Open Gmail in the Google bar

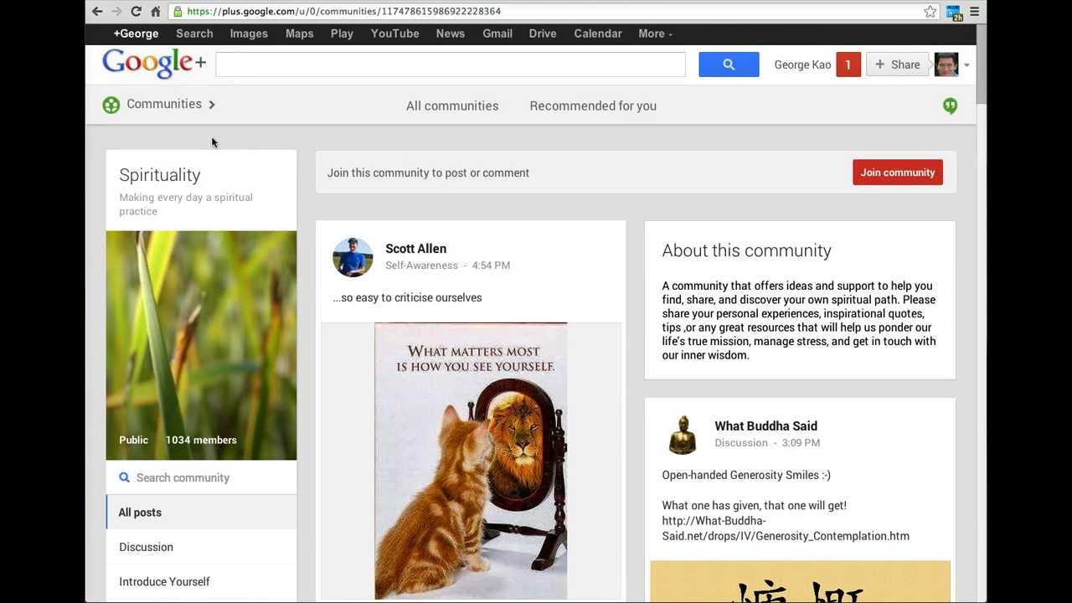click(x=497, y=33)
